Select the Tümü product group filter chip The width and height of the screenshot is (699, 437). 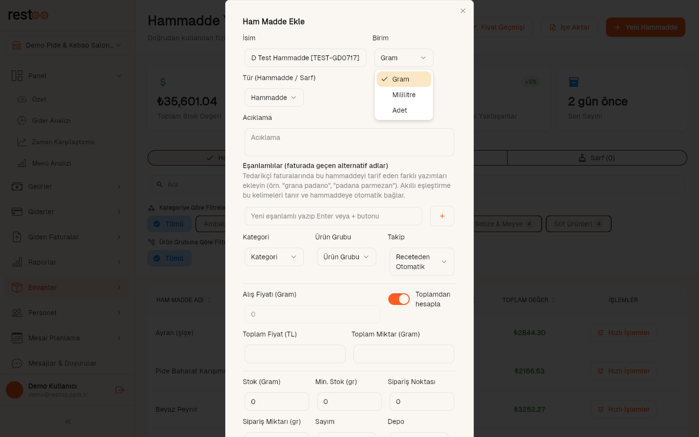click(x=169, y=258)
